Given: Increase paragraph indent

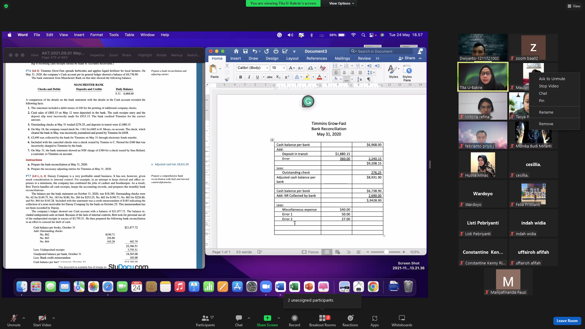Looking at the screenshot, I should coord(378,66).
